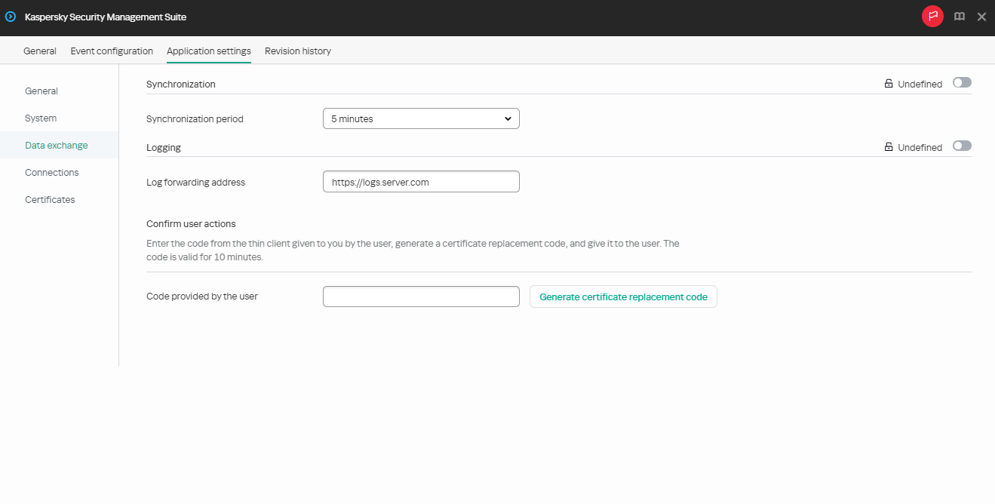Switch to the Revision history tab
995x504 pixels.
tap(297, 51)
